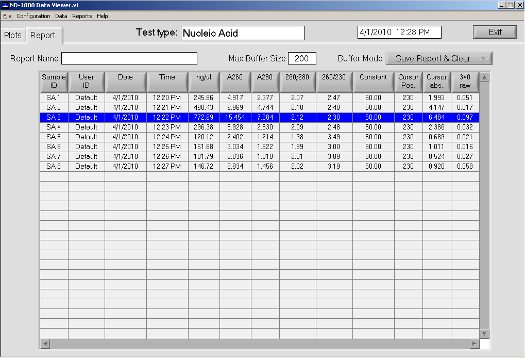
Task: Click the Exit button
Action: 495,32
